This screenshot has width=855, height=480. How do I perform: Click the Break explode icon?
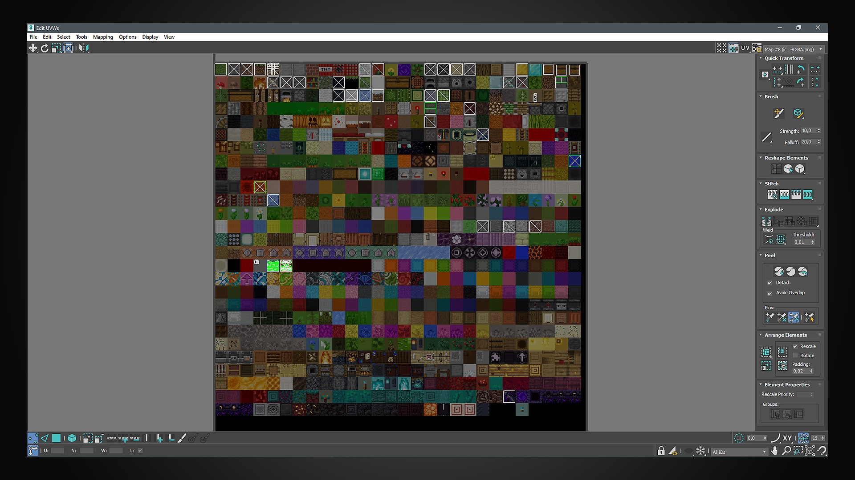[766, 221]
